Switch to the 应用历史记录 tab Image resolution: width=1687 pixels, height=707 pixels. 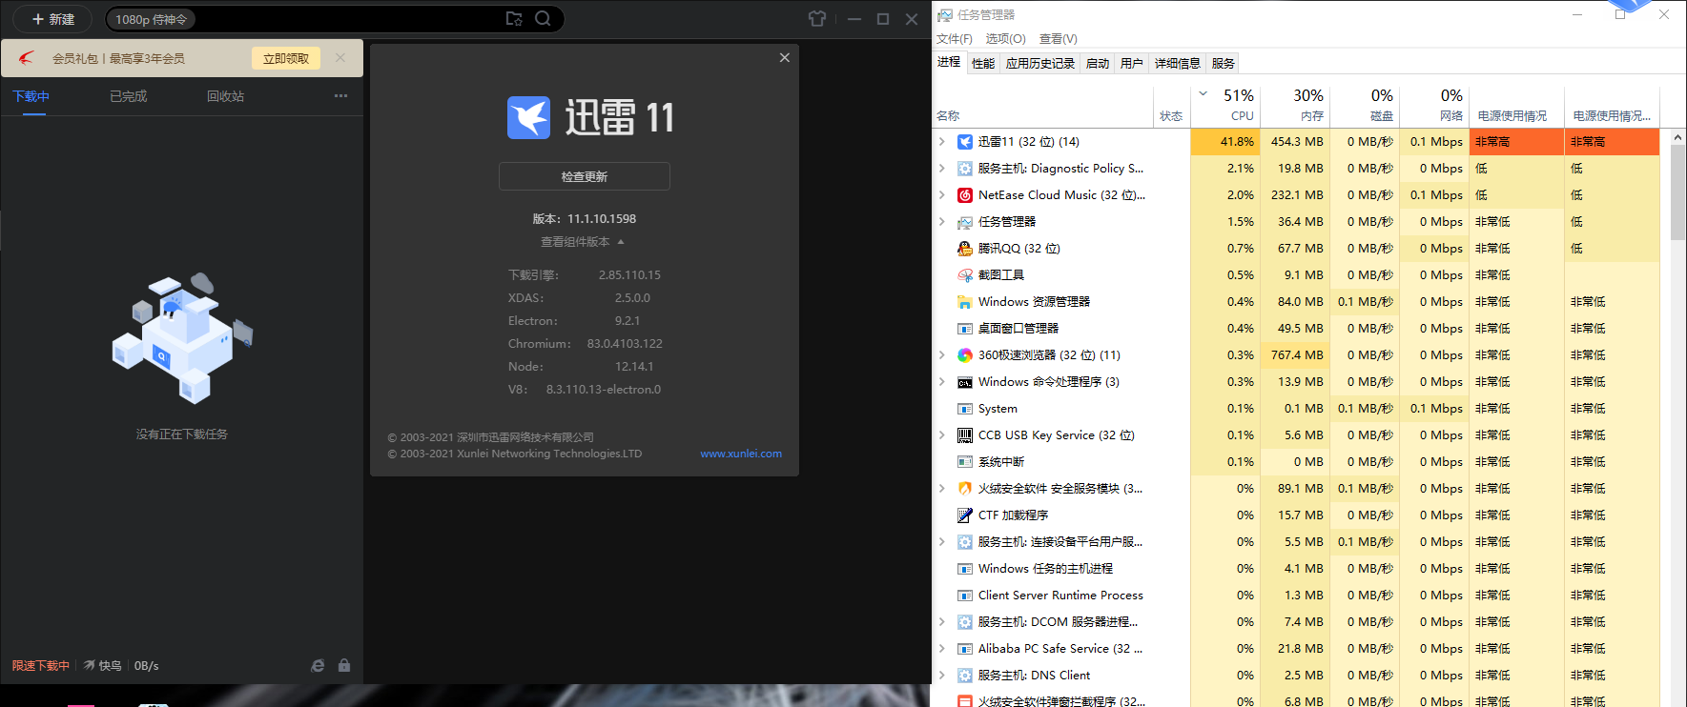point(1039,64)
